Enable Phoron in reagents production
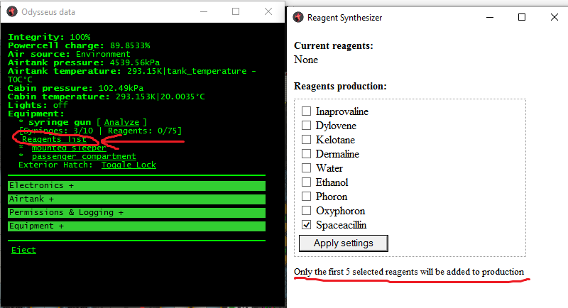 click(307, 196)
